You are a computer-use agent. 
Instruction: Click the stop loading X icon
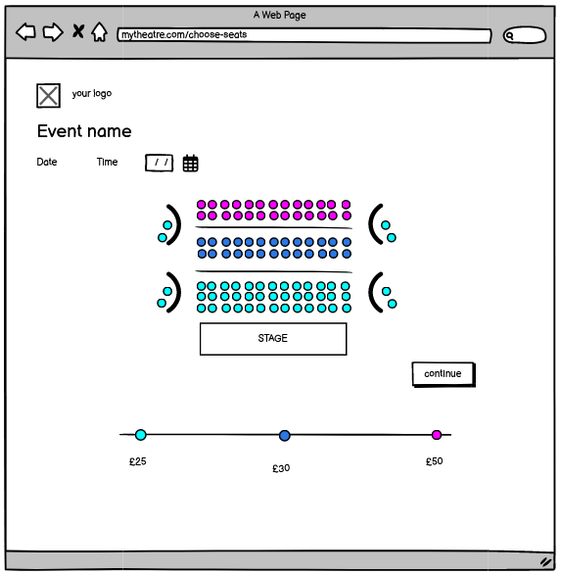point(78,31)
